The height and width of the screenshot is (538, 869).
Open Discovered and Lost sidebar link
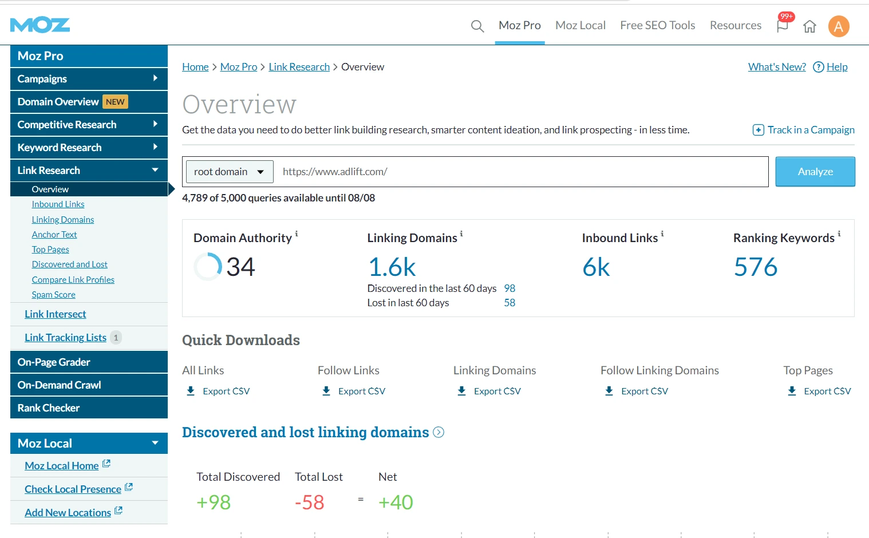coord(70,264)
